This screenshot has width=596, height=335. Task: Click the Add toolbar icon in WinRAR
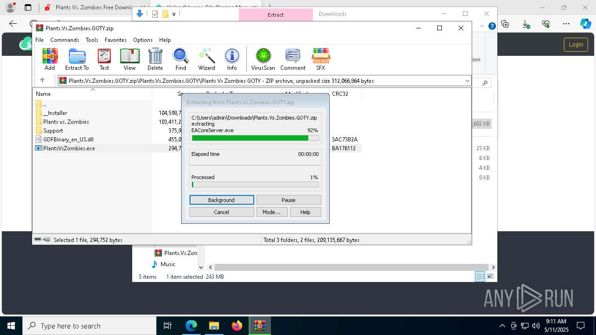(x=50, y=59)
